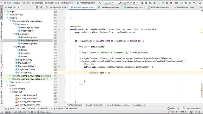Expand com.example.mychatapp (test) package
This screenshot has height=114, width=203.
point(10,79)
